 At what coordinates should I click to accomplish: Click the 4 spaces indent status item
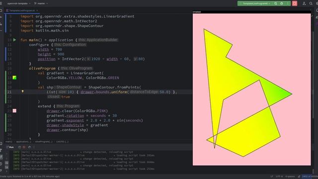click(290, 177)
